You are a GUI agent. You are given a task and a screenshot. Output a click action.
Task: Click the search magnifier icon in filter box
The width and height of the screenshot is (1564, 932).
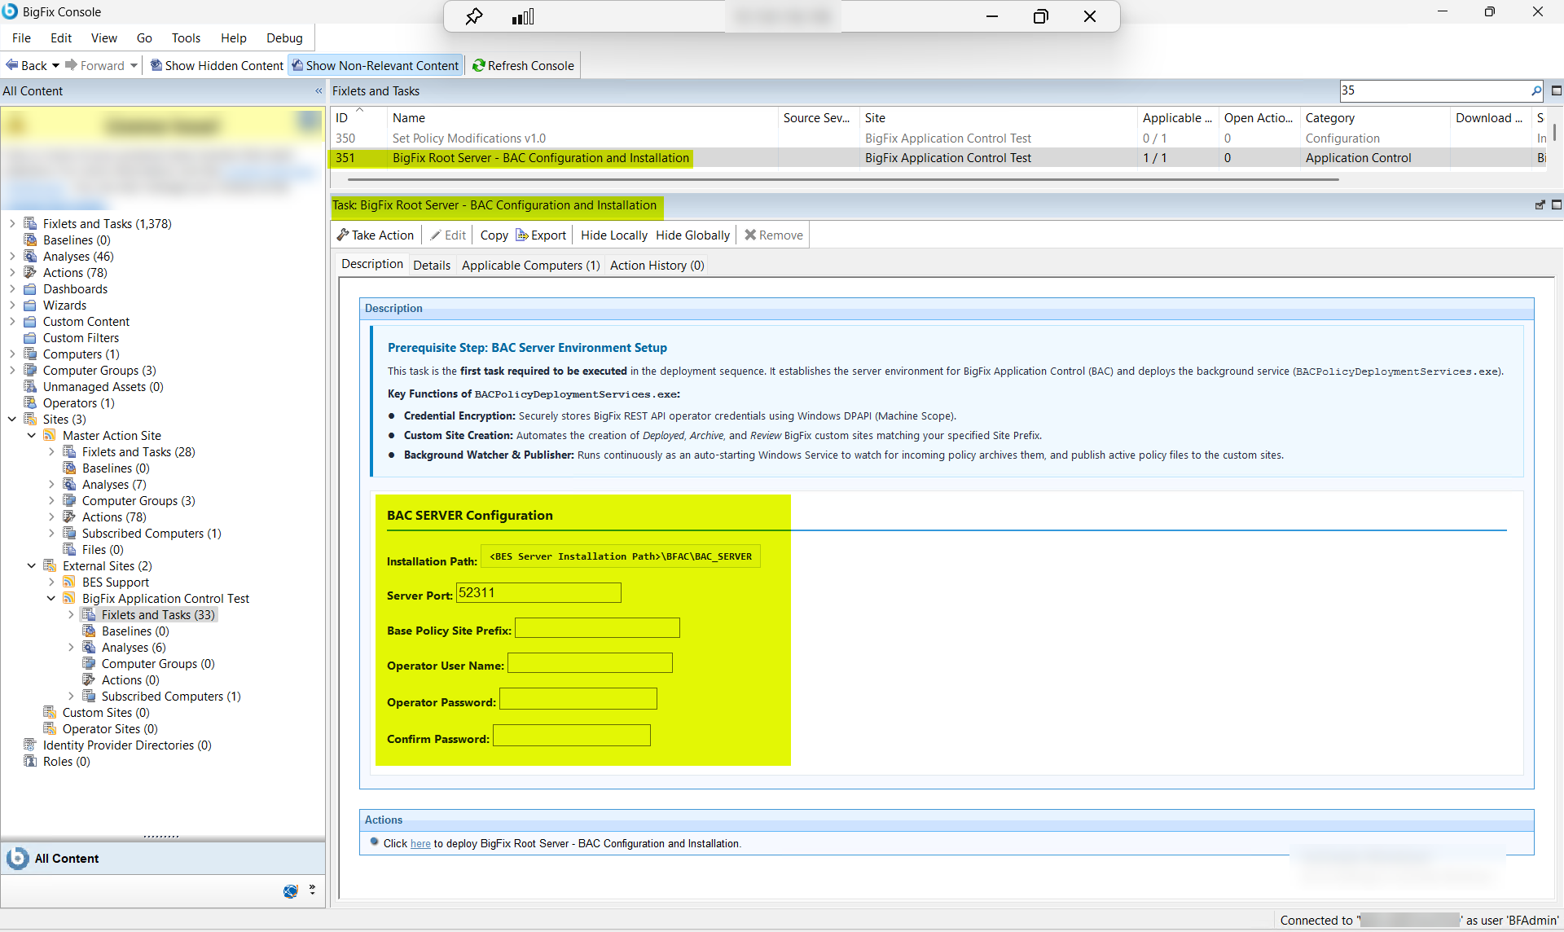(1535, 90)
